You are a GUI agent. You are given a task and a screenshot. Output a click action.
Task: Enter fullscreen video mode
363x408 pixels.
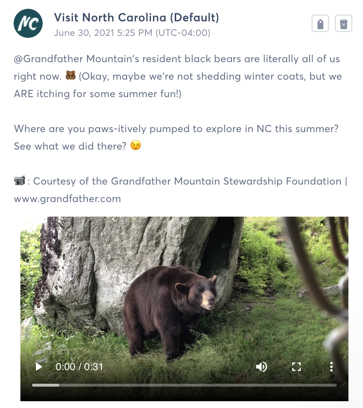click(297, 367)
